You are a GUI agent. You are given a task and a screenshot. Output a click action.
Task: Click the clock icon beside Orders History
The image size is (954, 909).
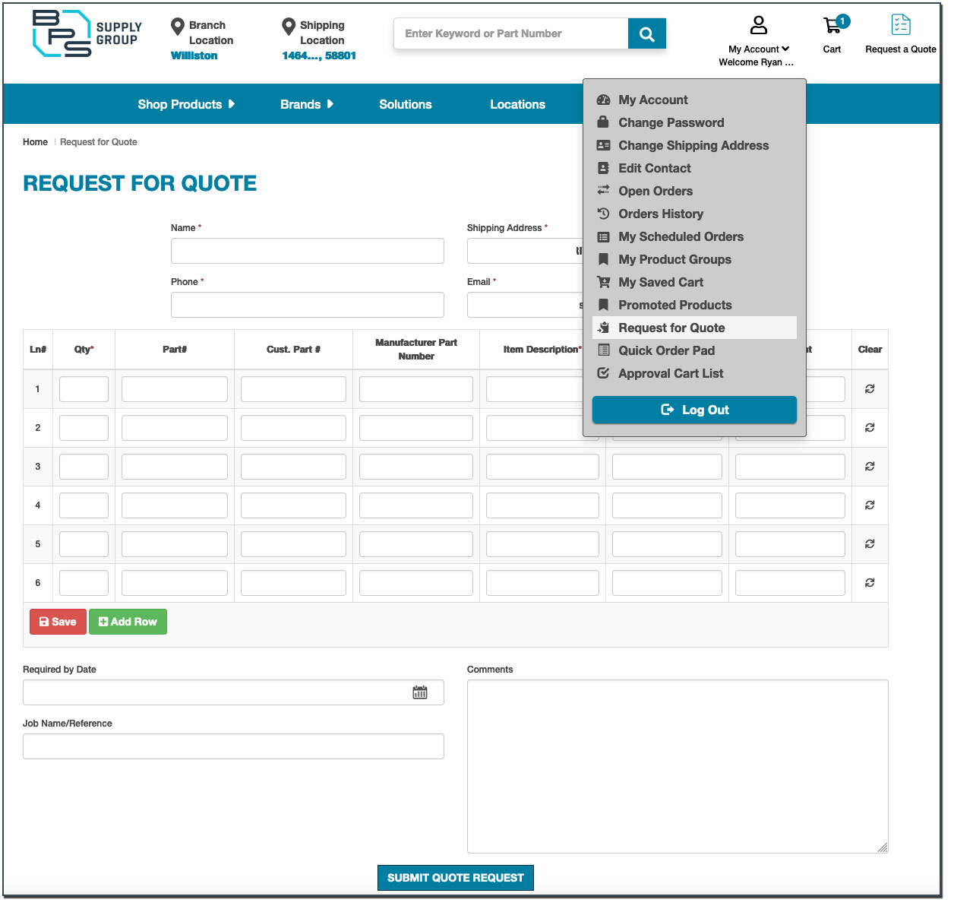click(603, 214)
